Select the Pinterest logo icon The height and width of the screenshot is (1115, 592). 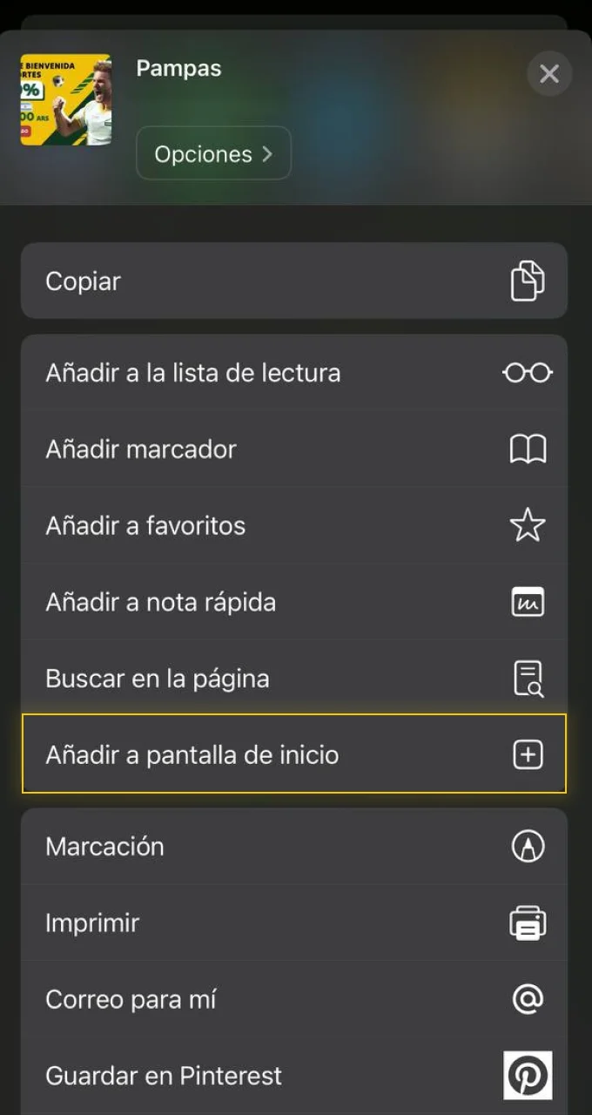tap(528, 1074)
